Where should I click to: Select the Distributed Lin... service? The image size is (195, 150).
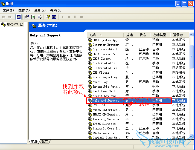click(107, 63)
